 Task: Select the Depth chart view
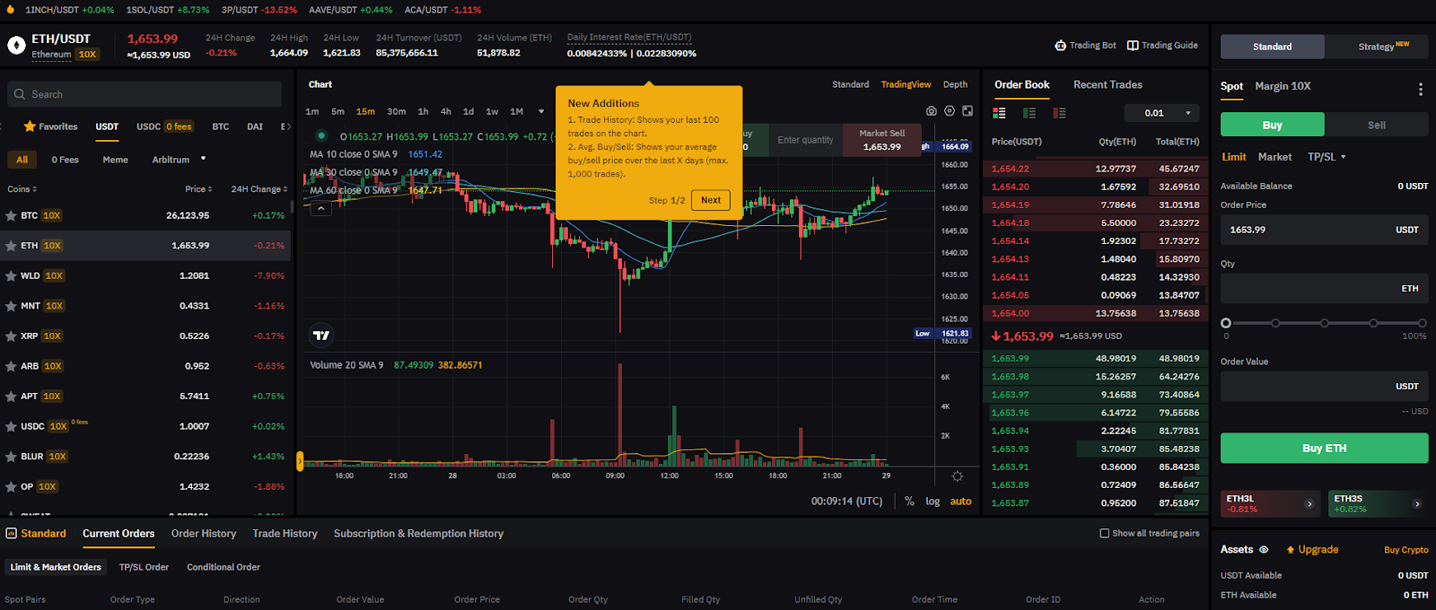[x=955, y=84]
